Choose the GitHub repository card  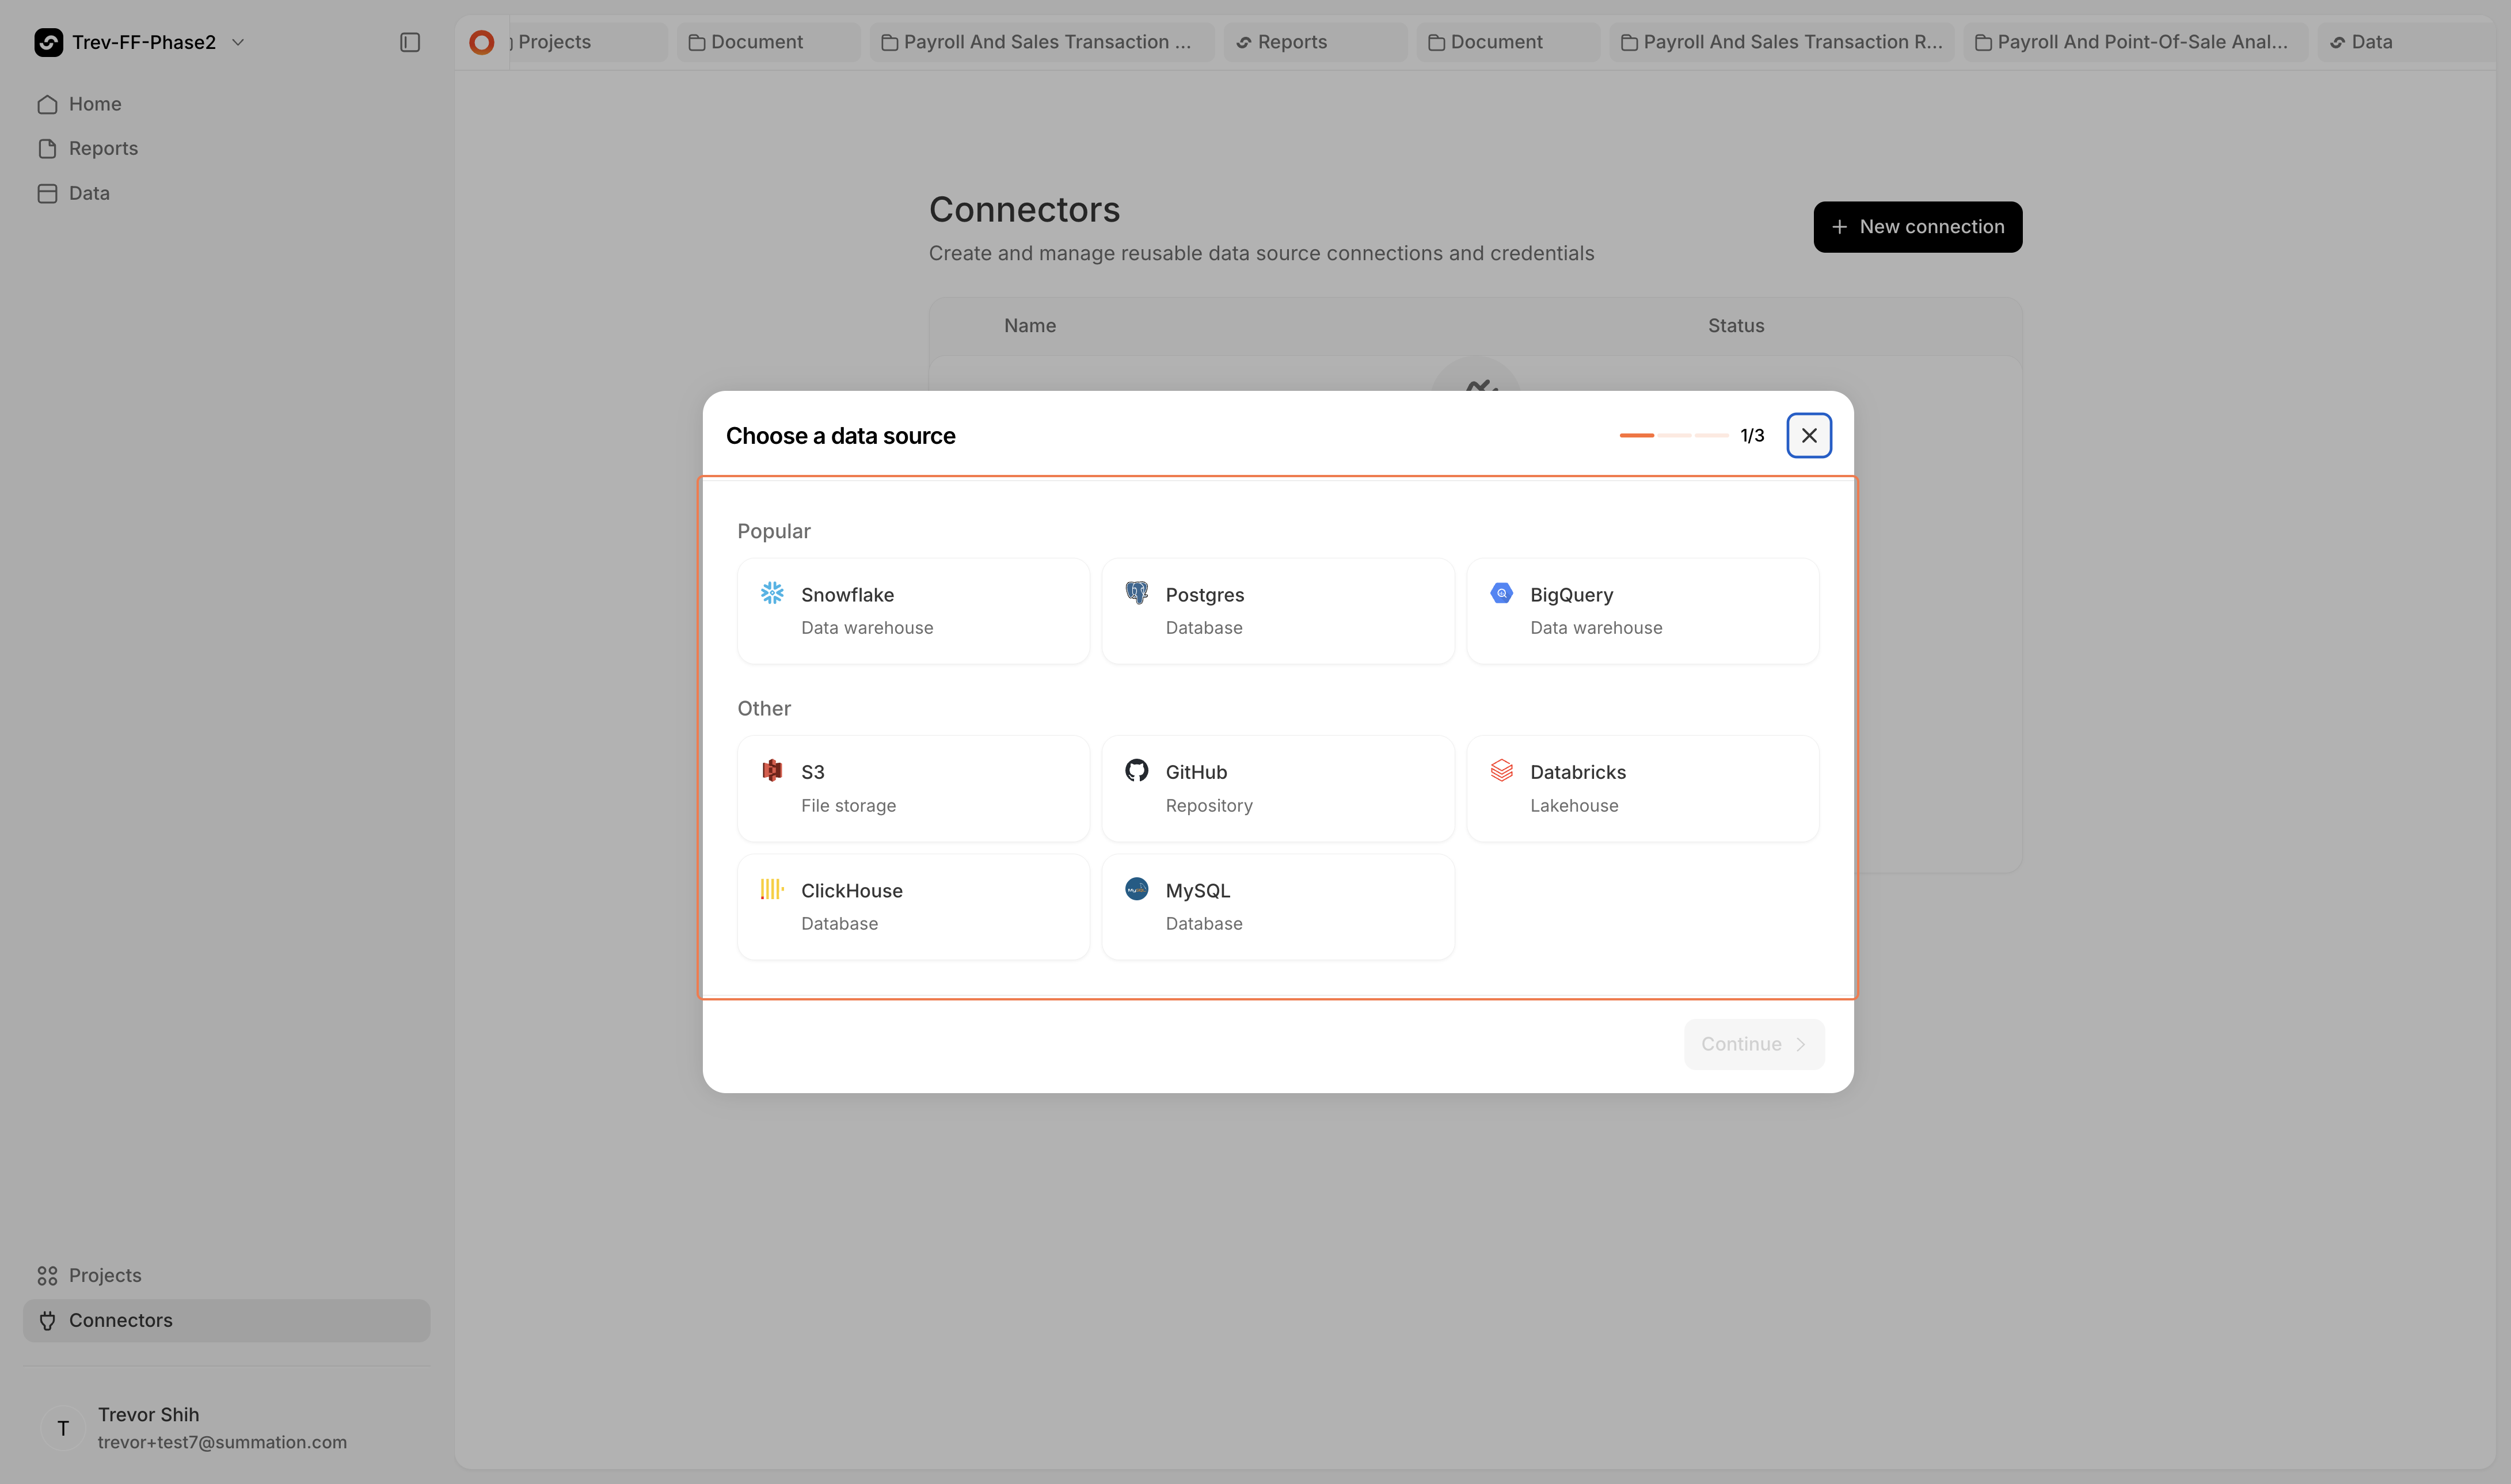coord(1277,789)
